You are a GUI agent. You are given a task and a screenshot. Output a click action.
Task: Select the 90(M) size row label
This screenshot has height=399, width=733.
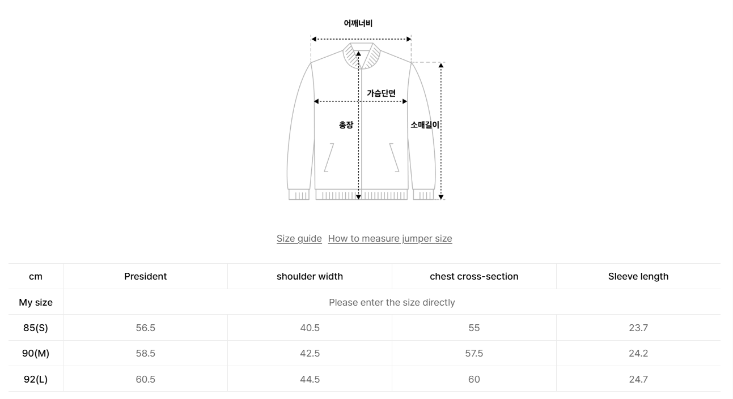pyautogui.click(x=35, y=353)
